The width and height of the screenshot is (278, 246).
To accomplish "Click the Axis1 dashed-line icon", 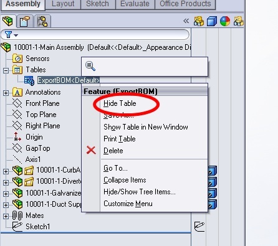I will [17, 159].
